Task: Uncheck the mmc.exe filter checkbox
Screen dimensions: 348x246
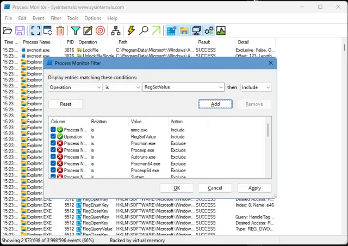Action: pyautogui.click(x=53, y=130)
